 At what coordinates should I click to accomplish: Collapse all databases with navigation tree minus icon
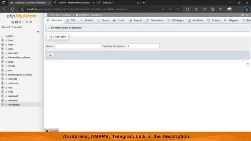[38, 32]
